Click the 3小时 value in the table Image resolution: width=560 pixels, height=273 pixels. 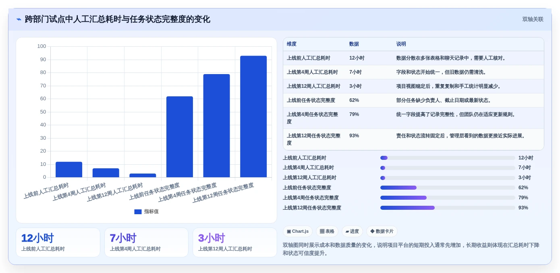pos(355,86)
